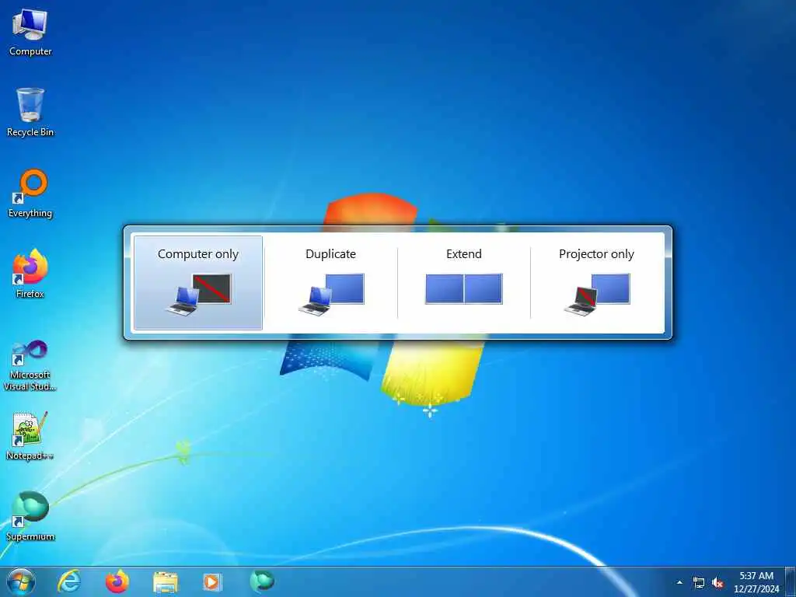Open the clock showing 5:37 AM
The height and width of the screenshot is (597, 796).
coord(756,582)
